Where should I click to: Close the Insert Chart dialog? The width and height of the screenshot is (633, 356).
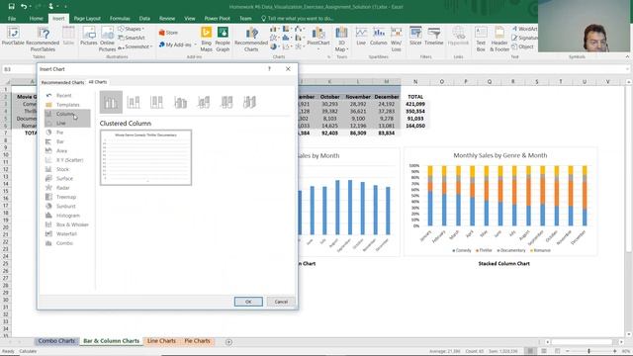(x=288, y=69)
